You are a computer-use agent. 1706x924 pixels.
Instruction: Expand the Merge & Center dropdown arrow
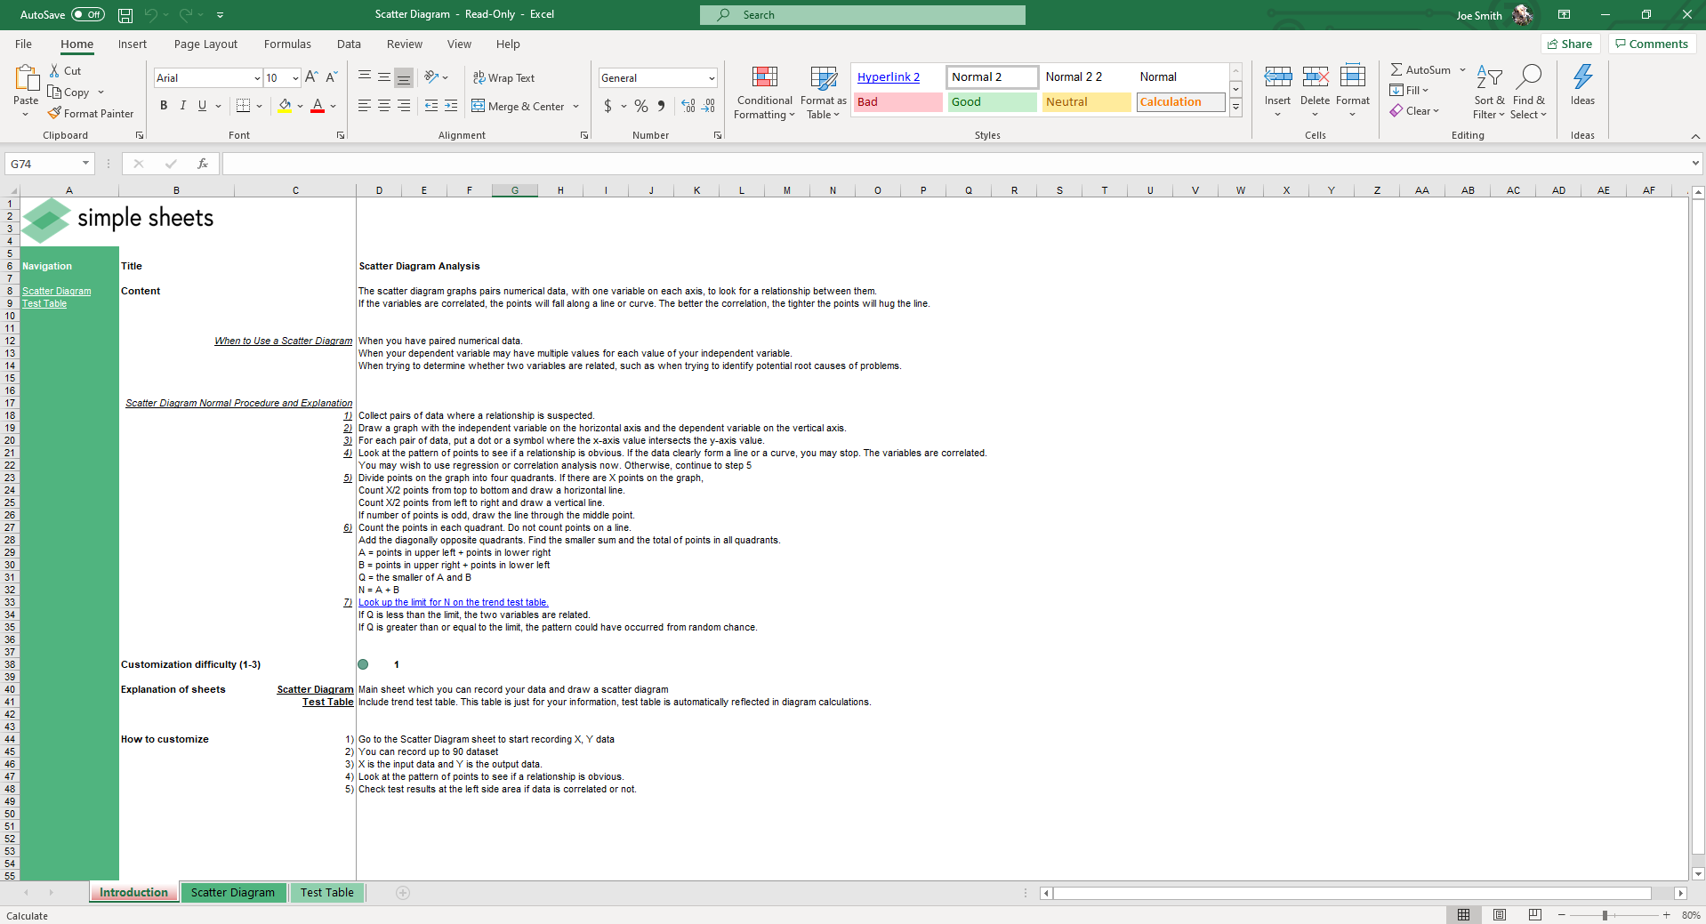576,107
